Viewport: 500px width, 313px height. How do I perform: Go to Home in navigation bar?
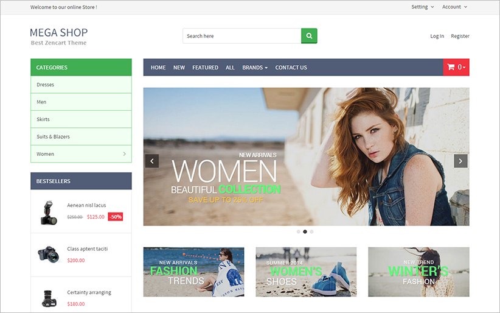tap(158, 68)
